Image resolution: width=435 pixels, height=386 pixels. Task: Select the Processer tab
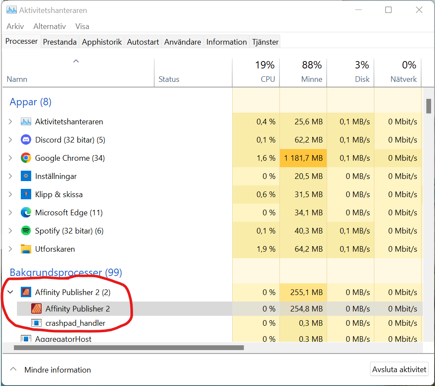coord(21,41)
